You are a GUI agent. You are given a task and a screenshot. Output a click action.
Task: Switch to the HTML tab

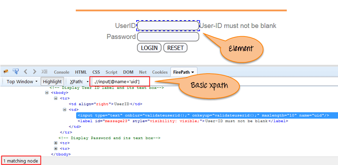(81, 72)
